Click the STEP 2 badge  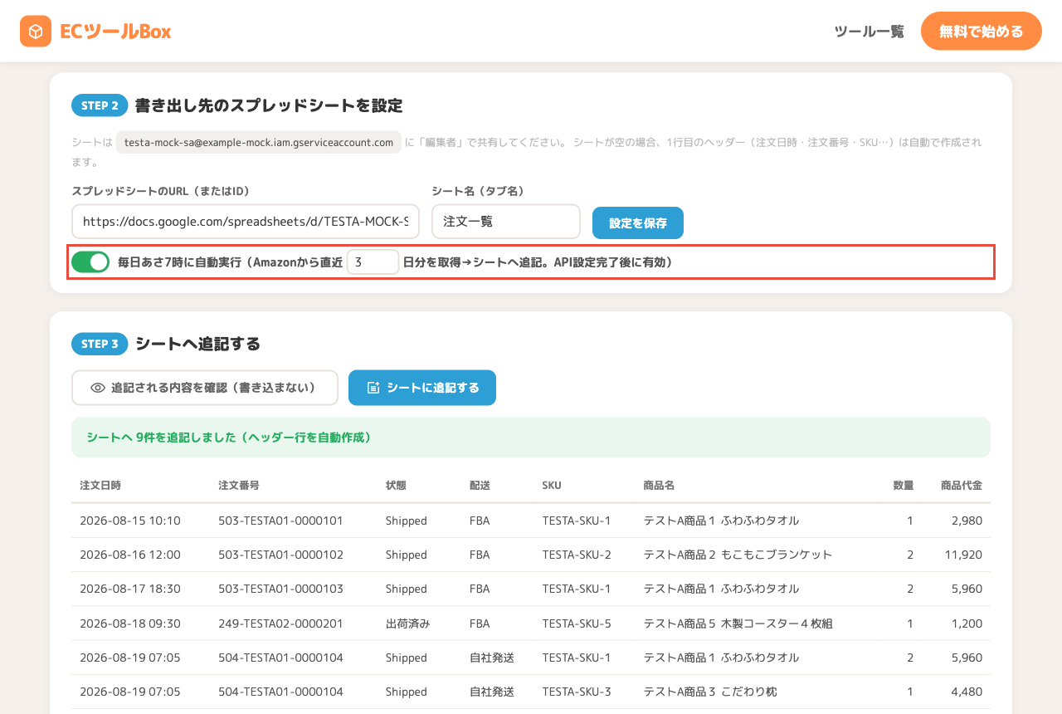pyautogui.click(x=100, y=105)
